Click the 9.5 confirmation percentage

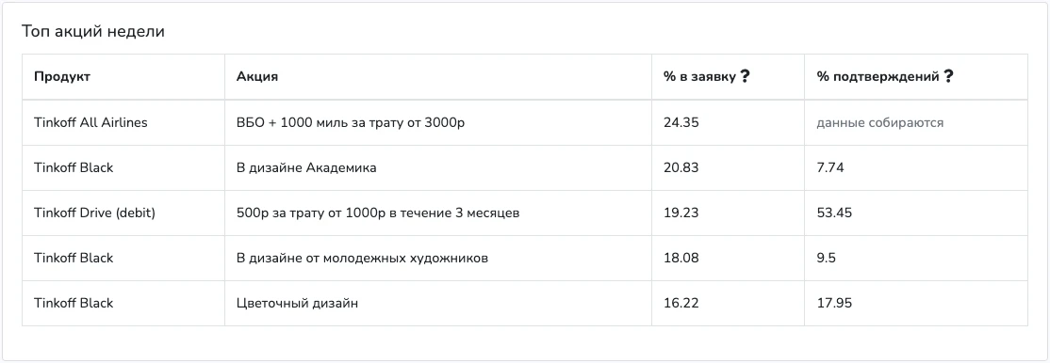click(x=827, y=258)
